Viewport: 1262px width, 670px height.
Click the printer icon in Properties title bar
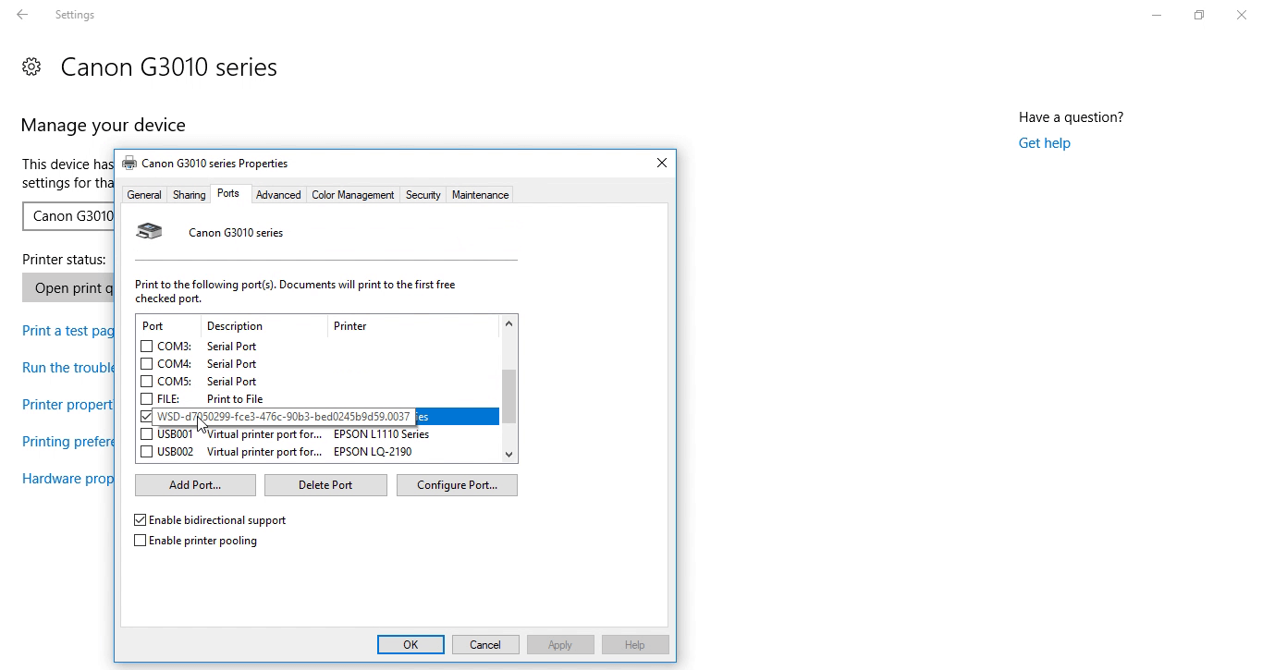pyautogui.click(x=129, y=163)
